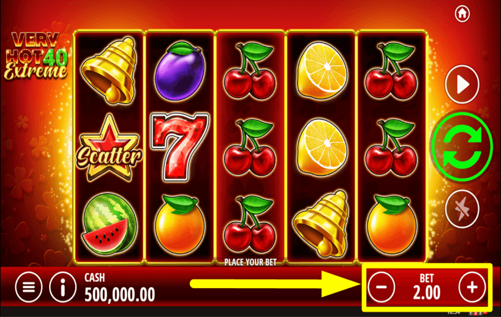The height and width of the screenshot is (317, 501).
Task: Go to the home screen icon
Action: coord(462,13)
